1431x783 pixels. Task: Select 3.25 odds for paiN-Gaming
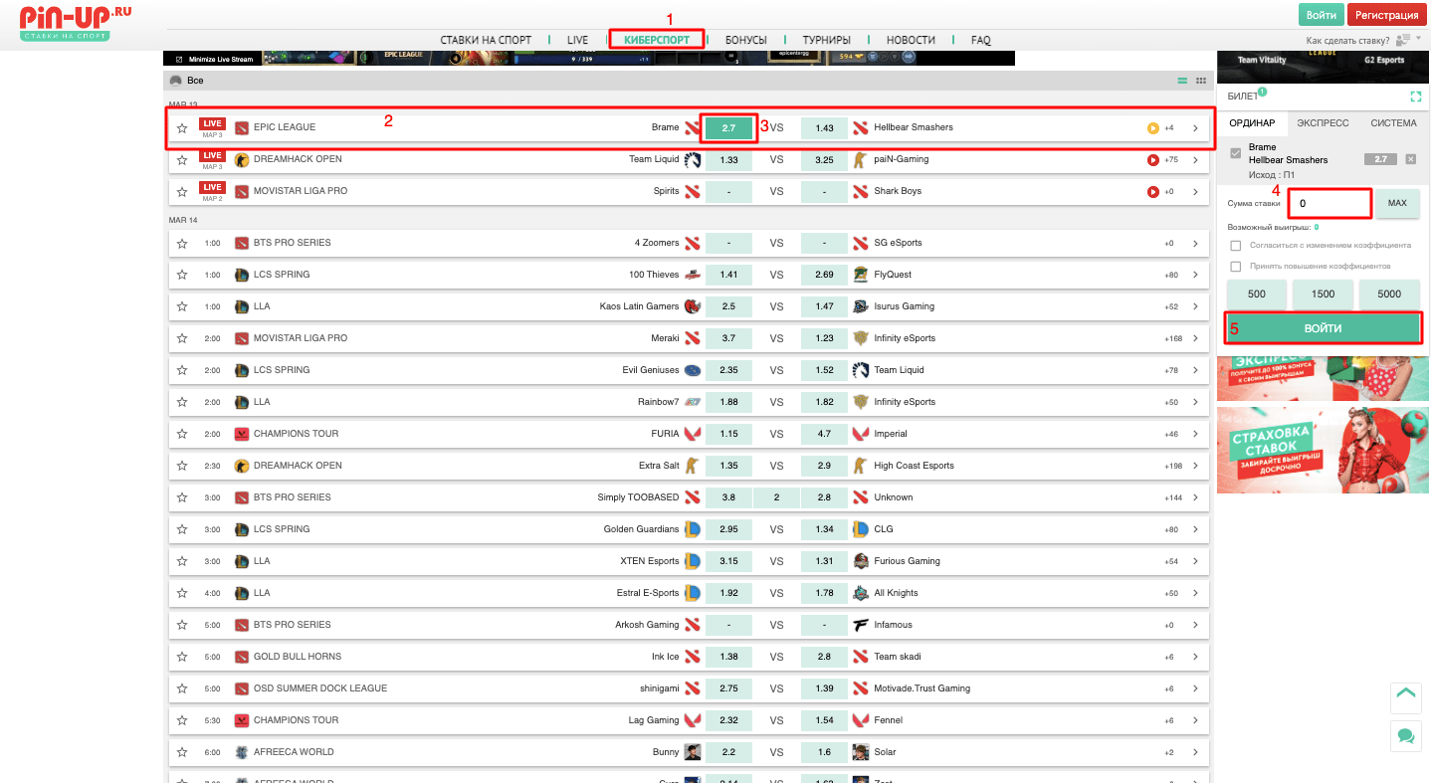824,159
